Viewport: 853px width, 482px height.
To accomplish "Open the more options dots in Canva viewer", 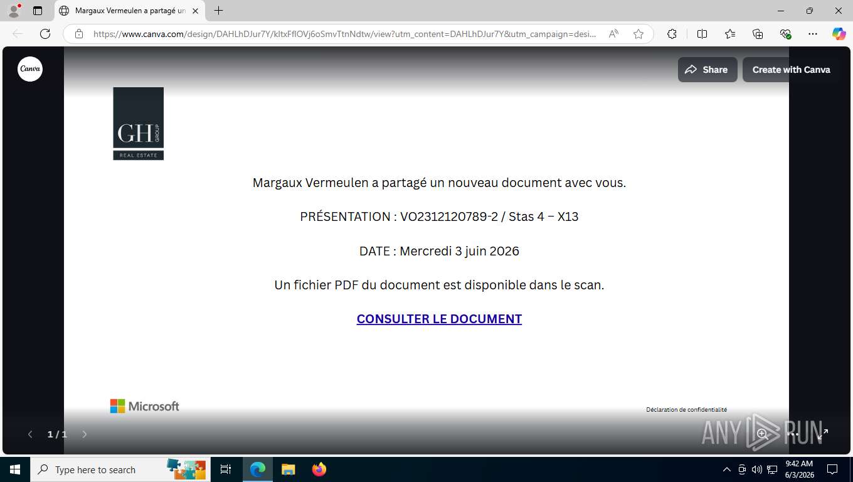I will (x=793, y=434).
